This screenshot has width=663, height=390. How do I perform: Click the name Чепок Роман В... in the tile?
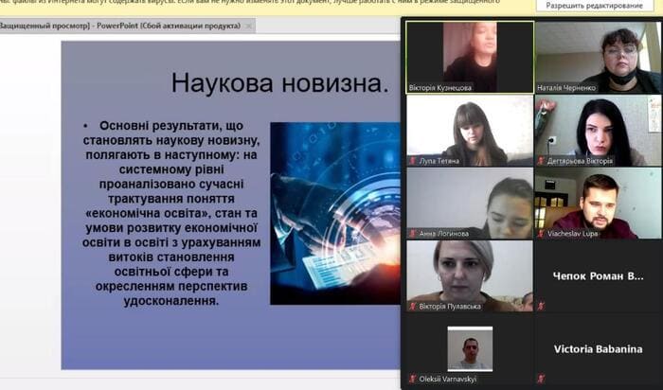tap(598, 276)
